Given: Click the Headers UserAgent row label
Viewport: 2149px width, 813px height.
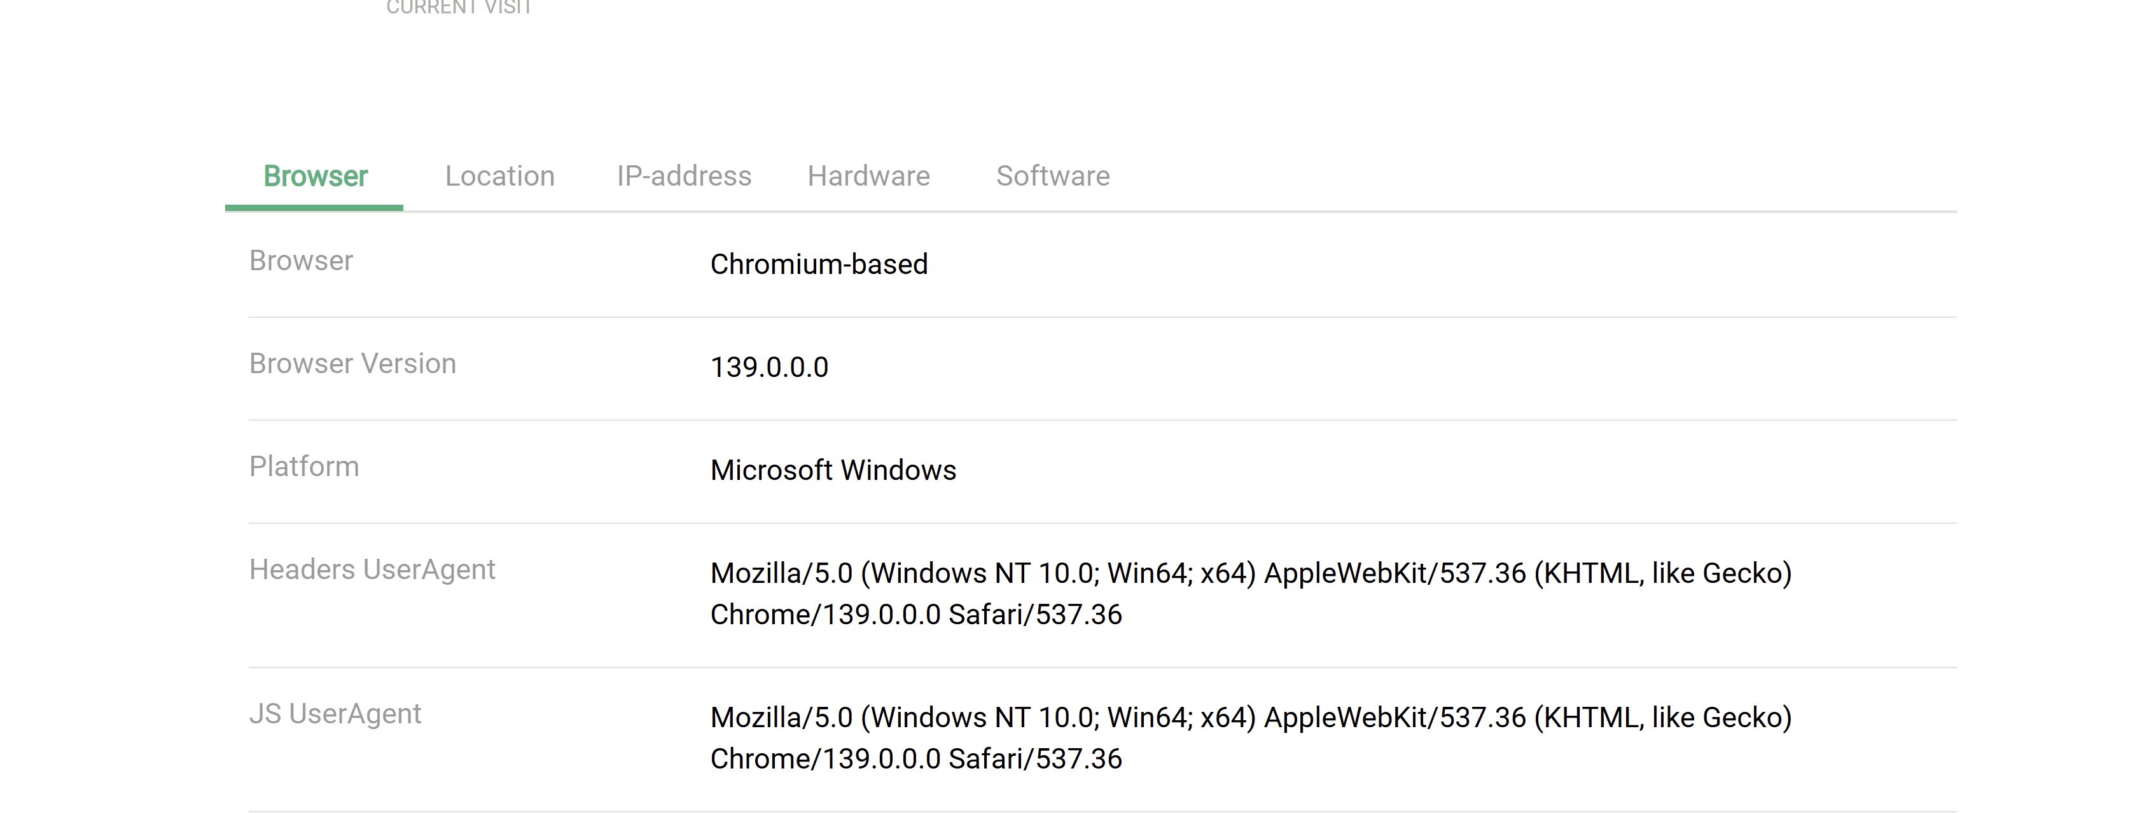Looking at the screenshot, I should click(372, 570).
